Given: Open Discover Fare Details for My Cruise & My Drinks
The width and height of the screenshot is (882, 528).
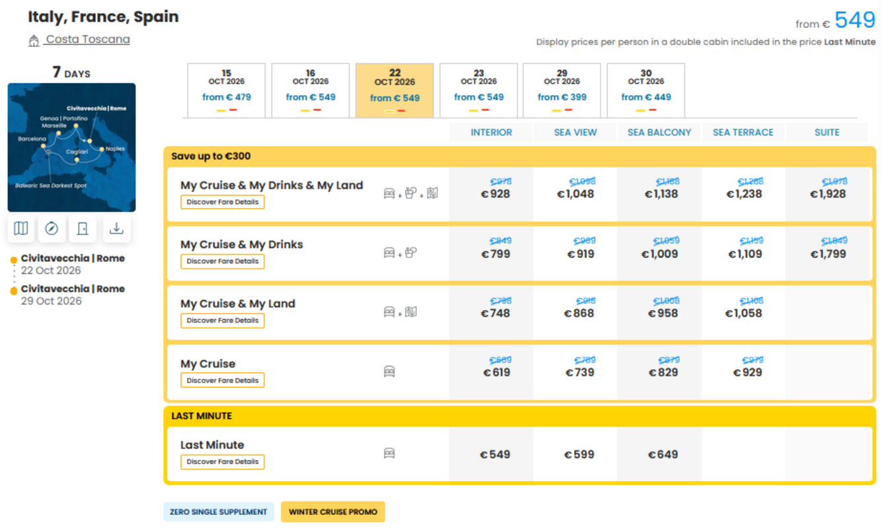Looking at the screenshot, I should 223,261.
